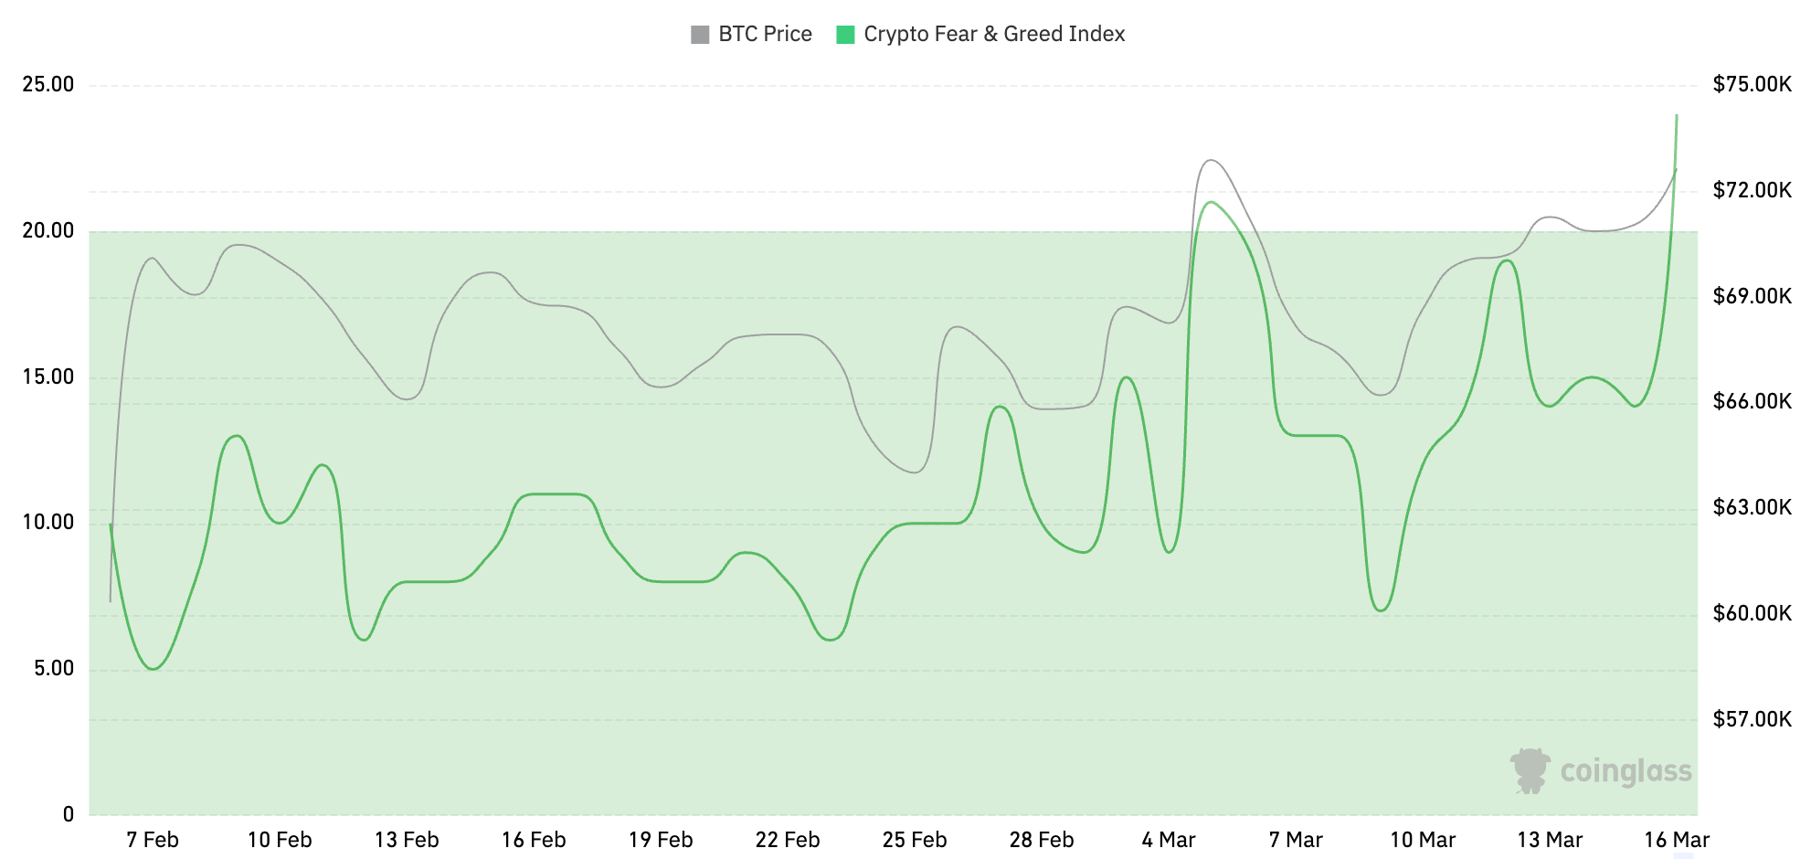Select the 25.00 index axis label
The image size is (1811, 859).
pos(48,85)
